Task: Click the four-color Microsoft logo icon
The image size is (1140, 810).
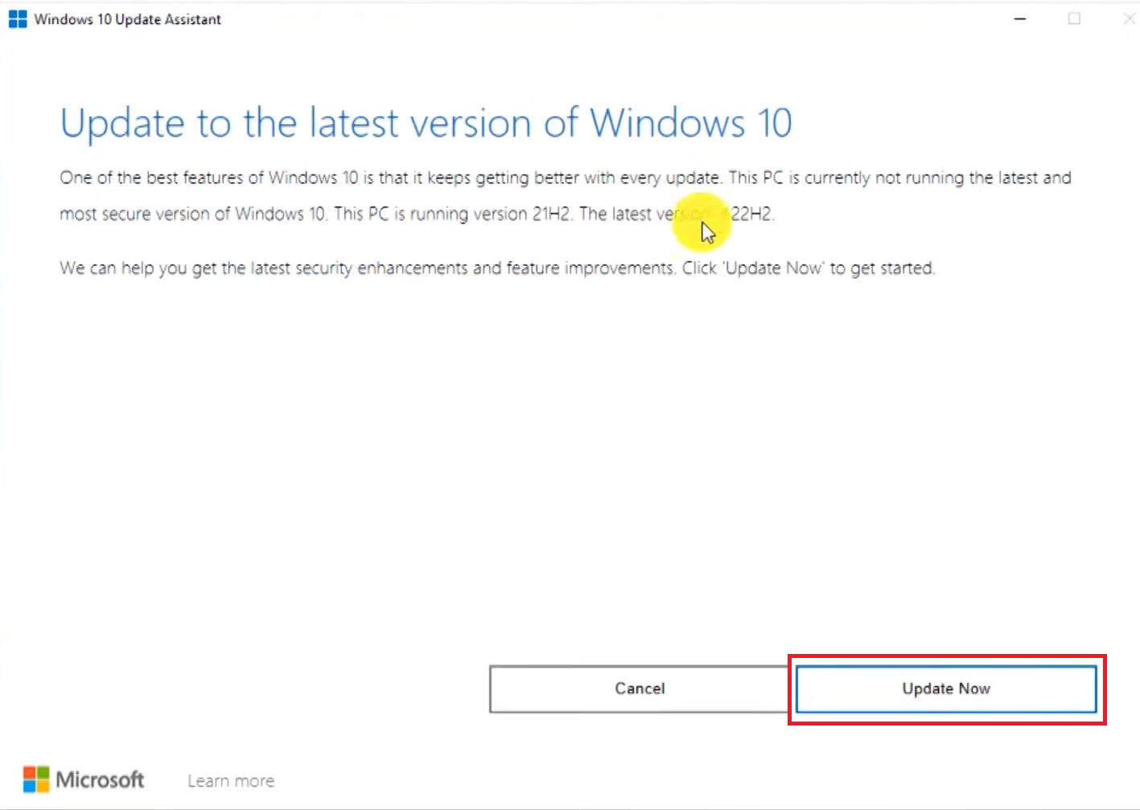Action: point(36,779)
